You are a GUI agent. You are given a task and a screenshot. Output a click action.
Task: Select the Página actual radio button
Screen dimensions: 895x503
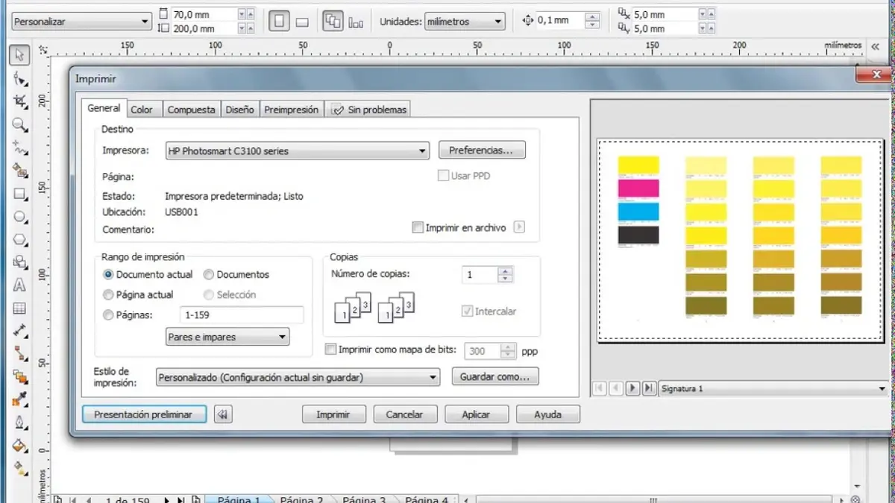[x=109, y=294]
